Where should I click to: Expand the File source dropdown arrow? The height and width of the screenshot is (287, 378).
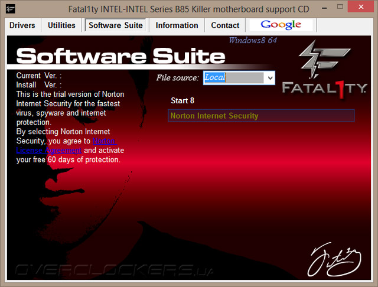270,78
